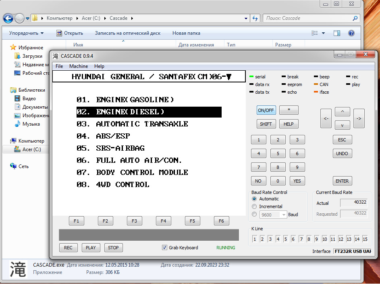This screenshot has height=284, width=380.
Task: Open the File menu in CASCADE
Action: [59, 66]
